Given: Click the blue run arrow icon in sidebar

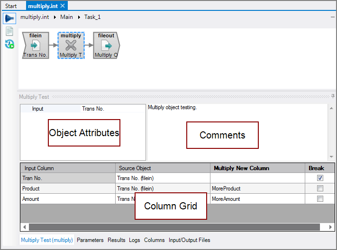Looking at the screenshot, I should click(x=9, y=18).
